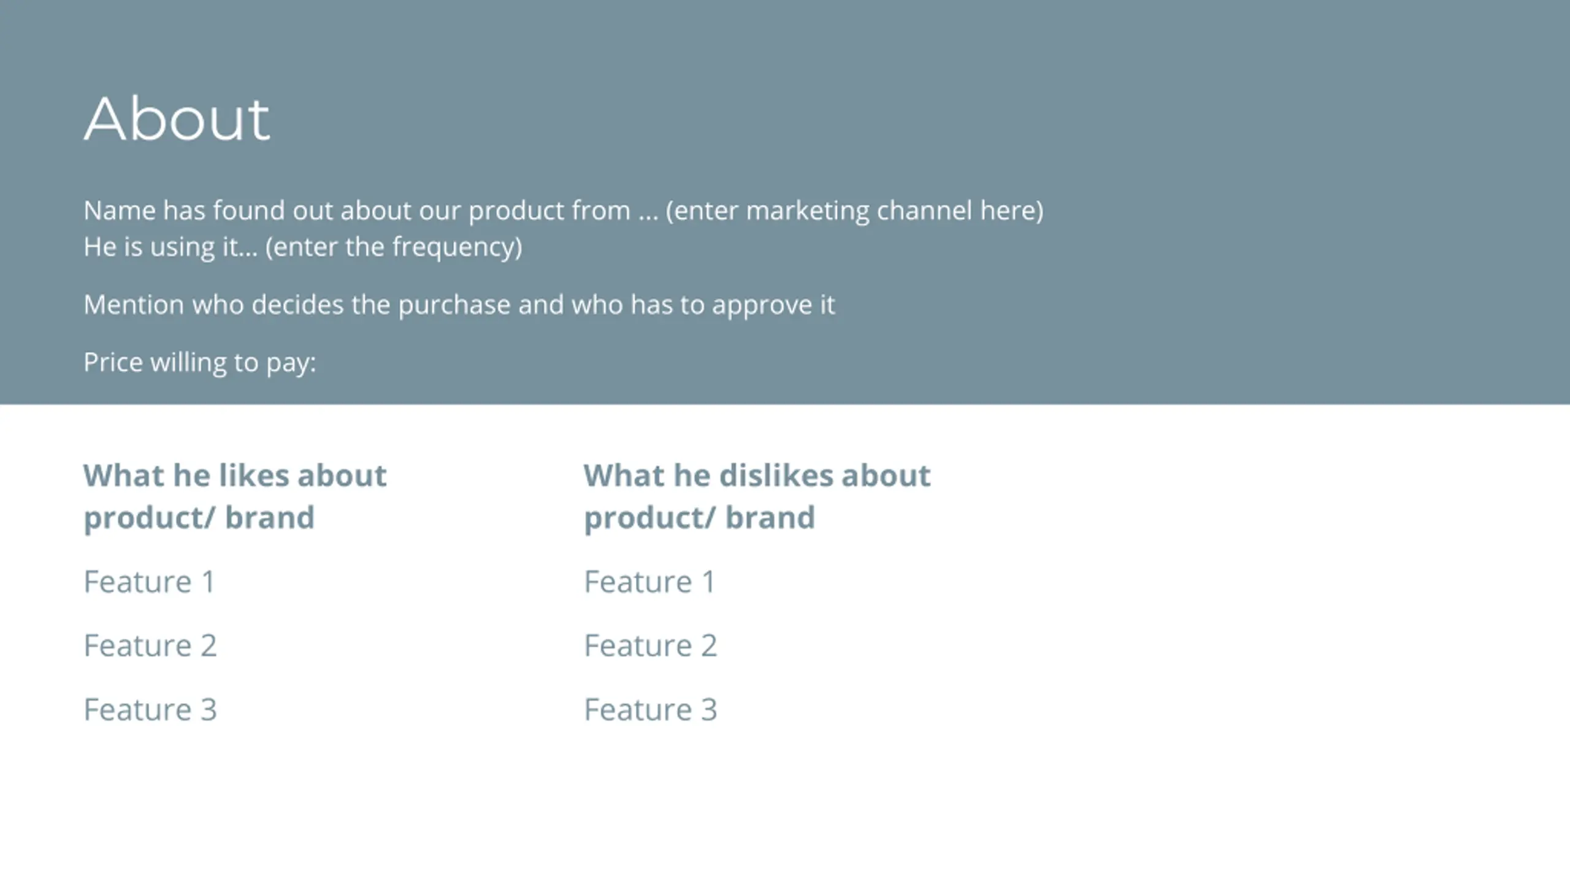Select the "What he likes about" heading
Image resolution: width=1570 pixels, height=883 pixels.
point(235,475)
